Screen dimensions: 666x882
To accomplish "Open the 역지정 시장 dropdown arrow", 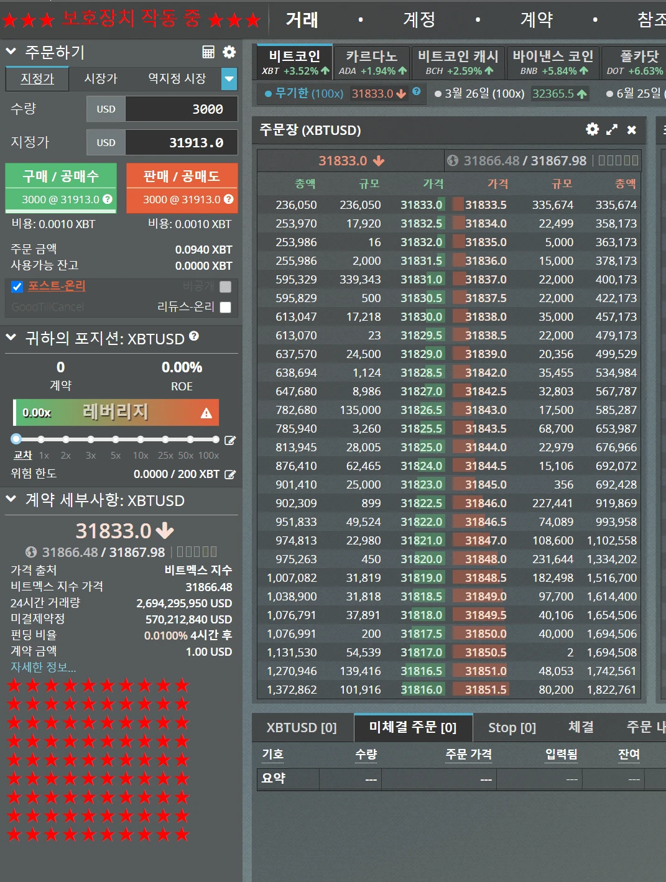I will [x=229, y=80].
